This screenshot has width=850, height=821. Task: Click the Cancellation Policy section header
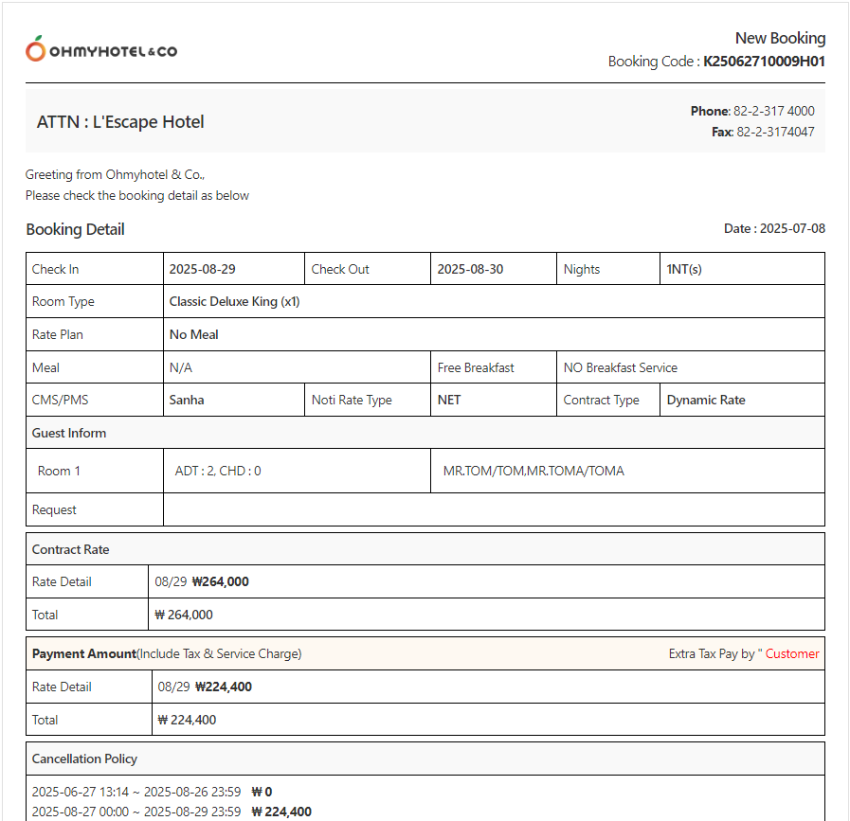coord(84,759)
